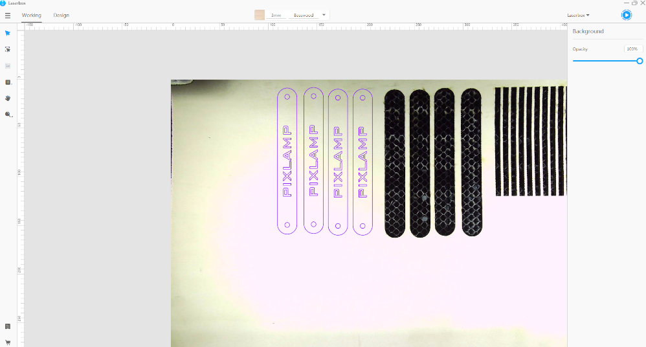Select the arrow selection tool
The height and width of the screenshot is (347, 646).
pos(7,33)
